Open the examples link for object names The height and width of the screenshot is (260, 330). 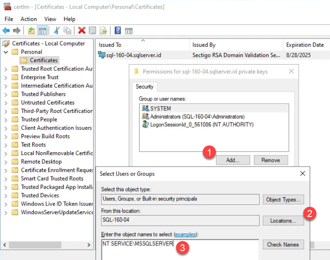tap(185, 235)
